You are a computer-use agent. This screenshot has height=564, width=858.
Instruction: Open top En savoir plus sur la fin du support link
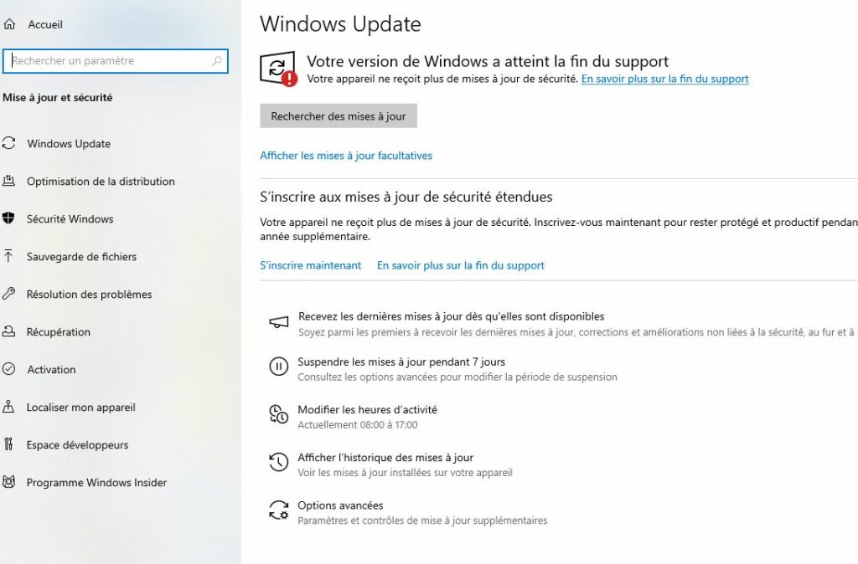click(664, 79)
